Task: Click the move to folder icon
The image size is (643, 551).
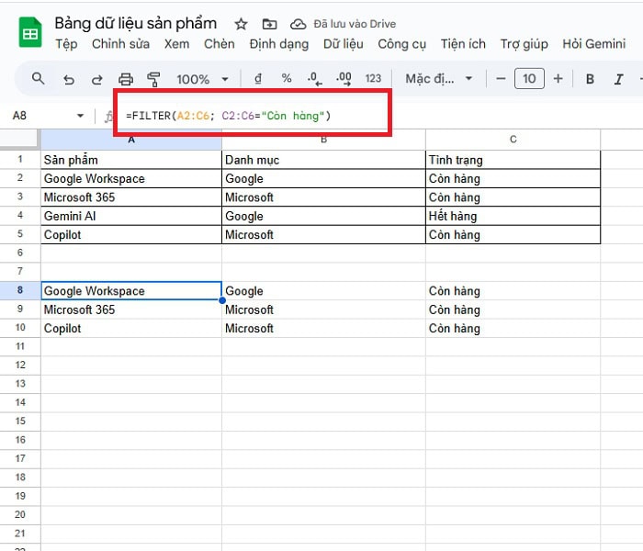Action: [x=269, y=24]
